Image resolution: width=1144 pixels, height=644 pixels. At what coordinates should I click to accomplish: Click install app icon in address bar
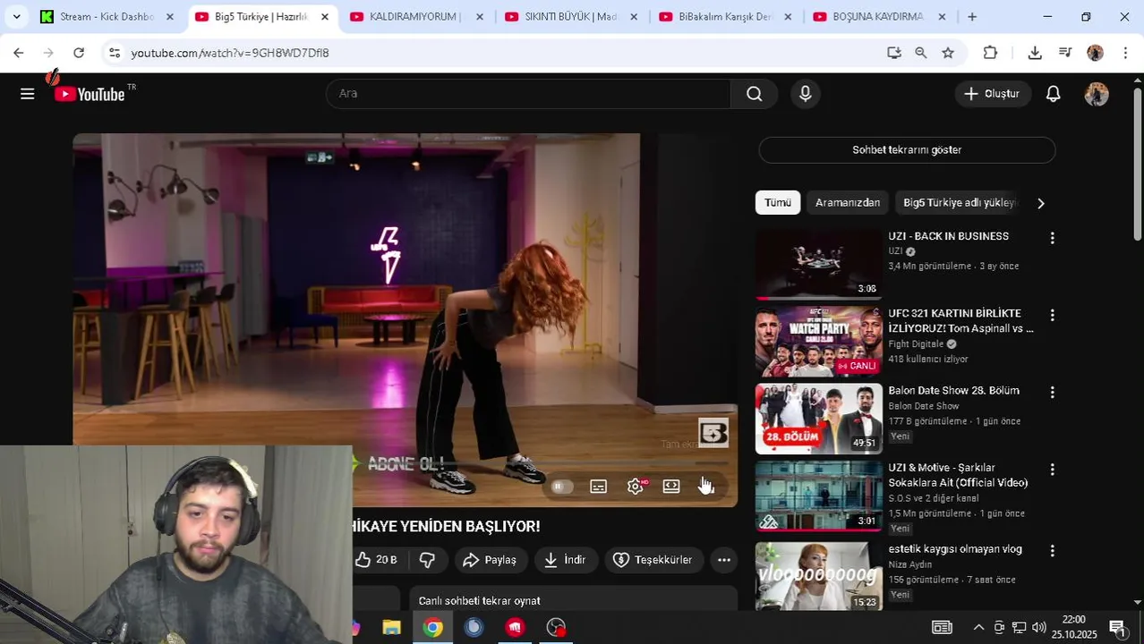(893, 53)
